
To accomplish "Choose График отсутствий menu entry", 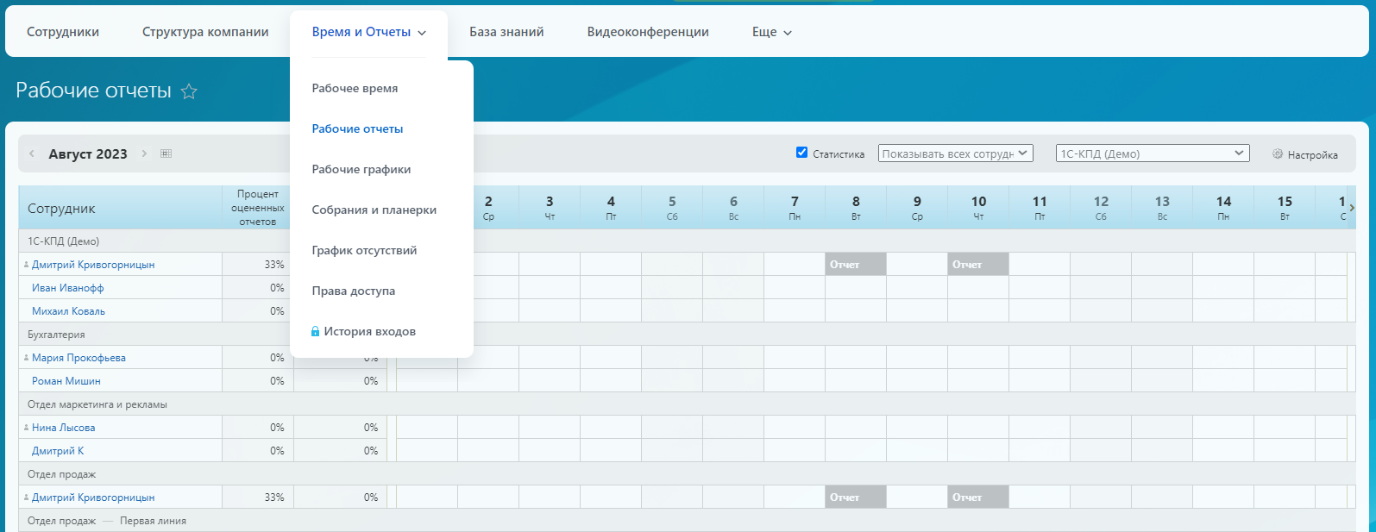I will [x=364, y=250].
